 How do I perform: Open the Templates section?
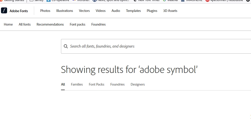[x=133, y=11]
